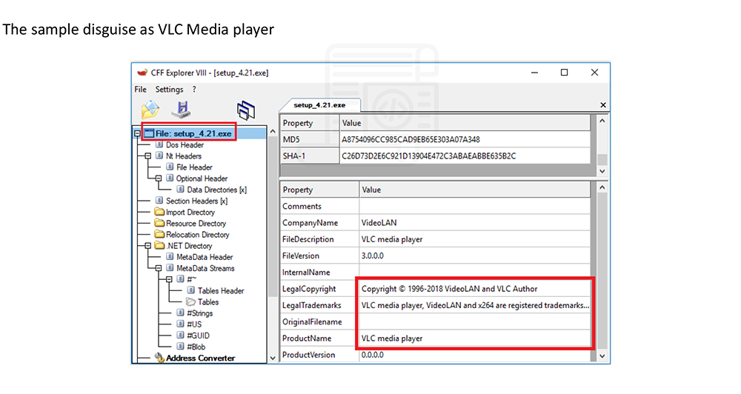
Task: Open the Settings menu
Action: tap(169, 90)
